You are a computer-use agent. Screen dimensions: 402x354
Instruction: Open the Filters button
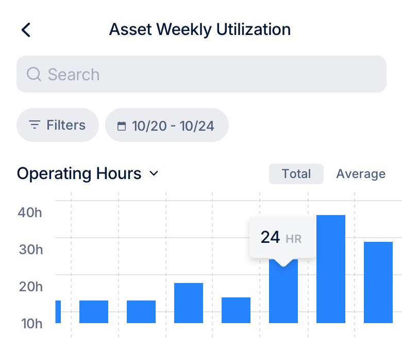tap(57, 125)
